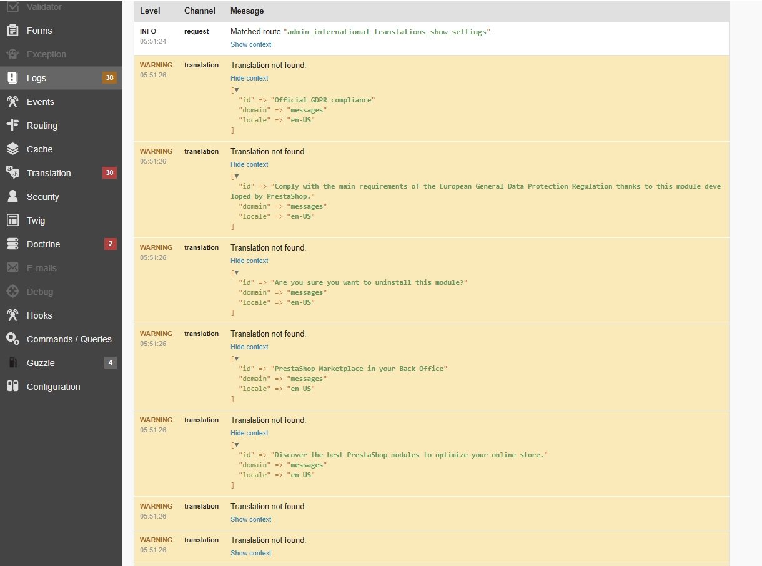Screen dimensions: 762x566
Task: Open the Hooks panel label
Action: 39,315
